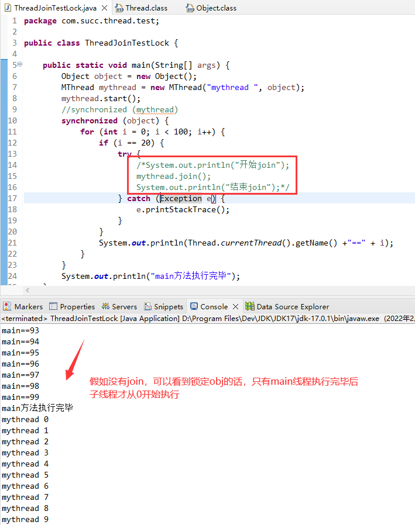415x525 pixels.
Task: Click the commented 'mythread.join();' line
Action: click(x=173, y=176)
